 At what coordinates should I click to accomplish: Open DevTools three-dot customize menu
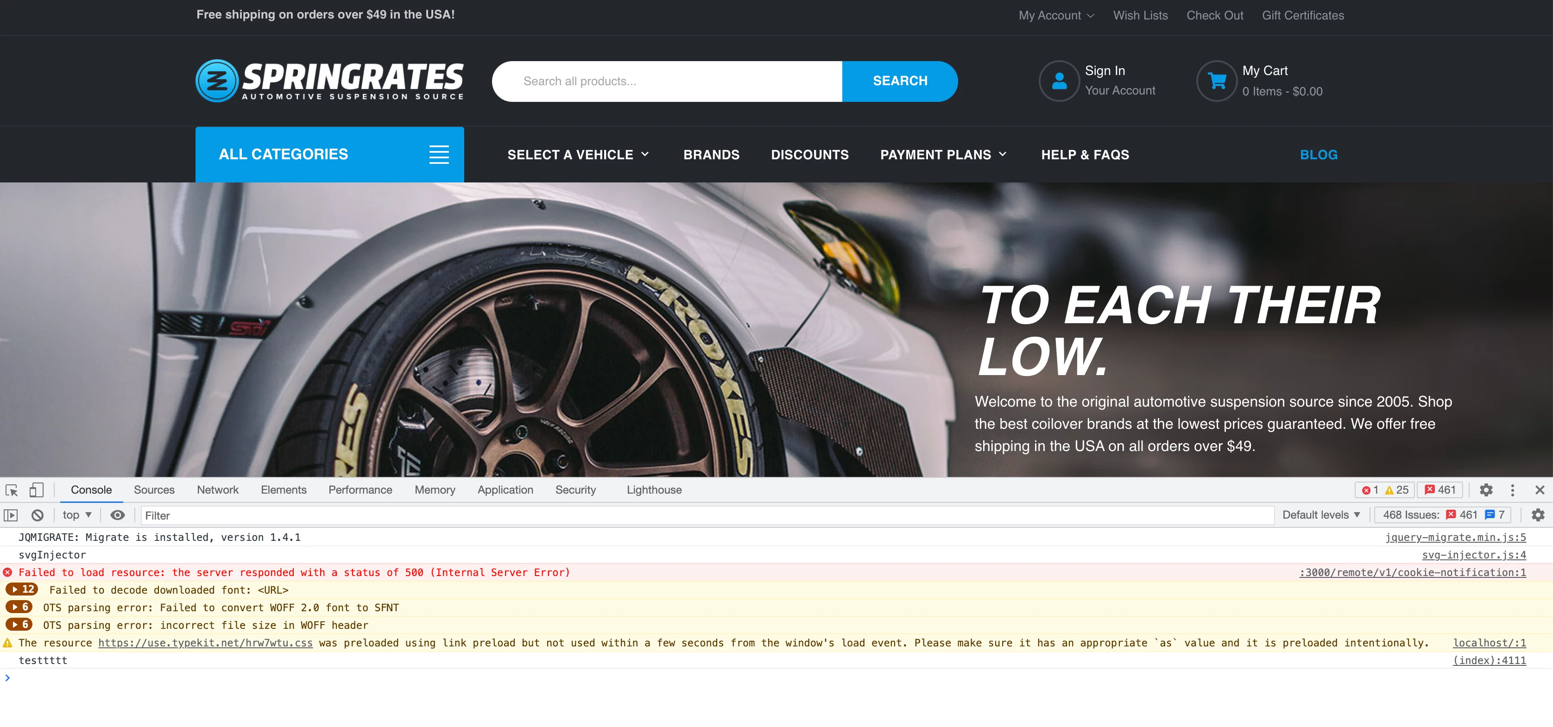coord(1512,490)
